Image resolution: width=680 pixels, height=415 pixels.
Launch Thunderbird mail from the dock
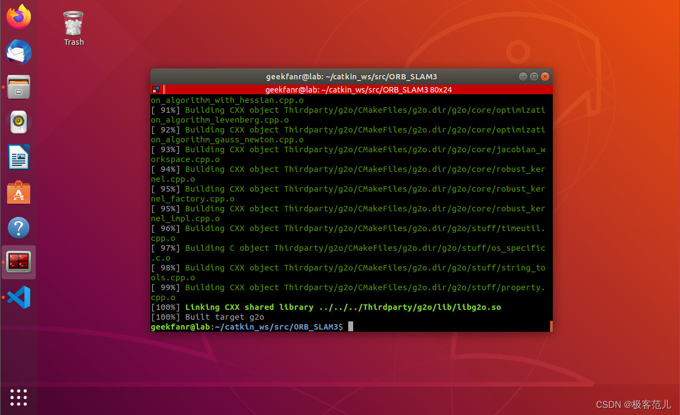pyautogui.click(x=19, y=53)
